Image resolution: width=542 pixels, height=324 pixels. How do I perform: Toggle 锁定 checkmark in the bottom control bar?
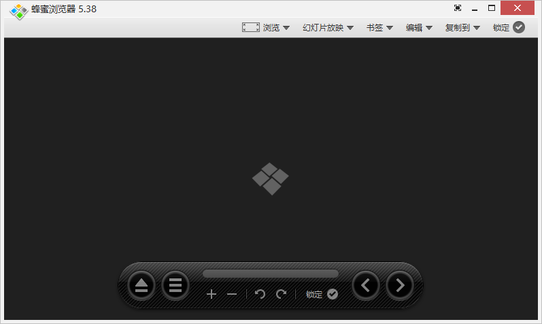[x=332, y=294]
